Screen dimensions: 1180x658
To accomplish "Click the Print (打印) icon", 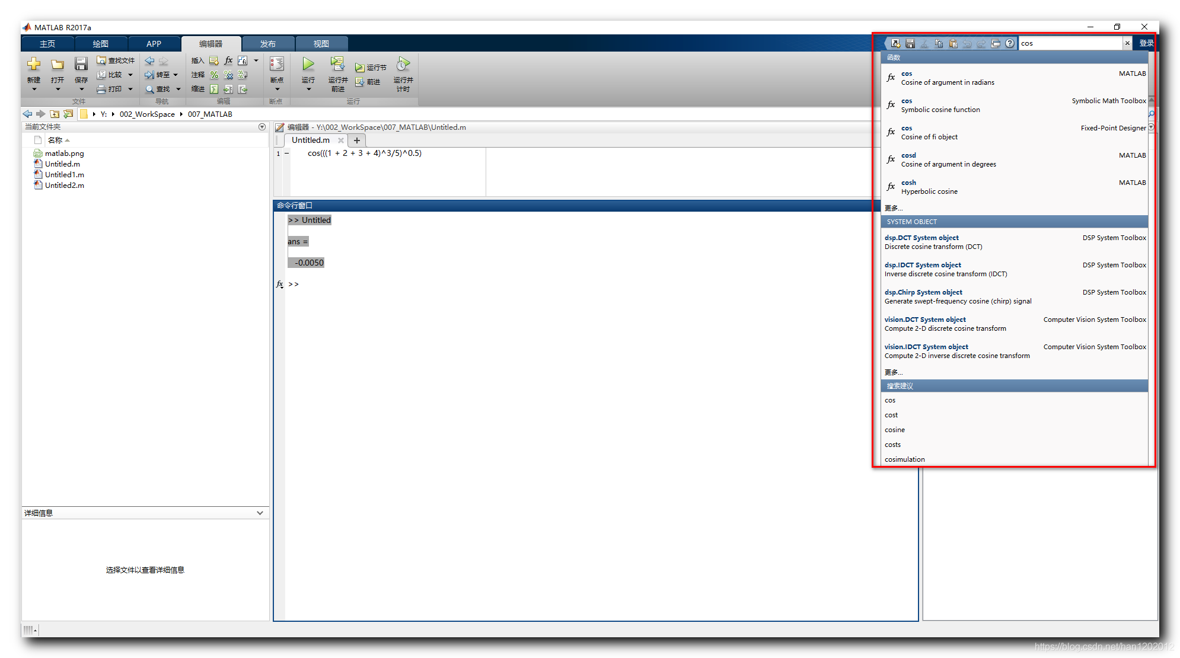I will [102, 89].
